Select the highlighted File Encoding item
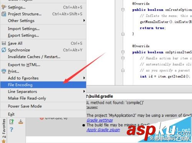192x143 pixels. point(43,85)
